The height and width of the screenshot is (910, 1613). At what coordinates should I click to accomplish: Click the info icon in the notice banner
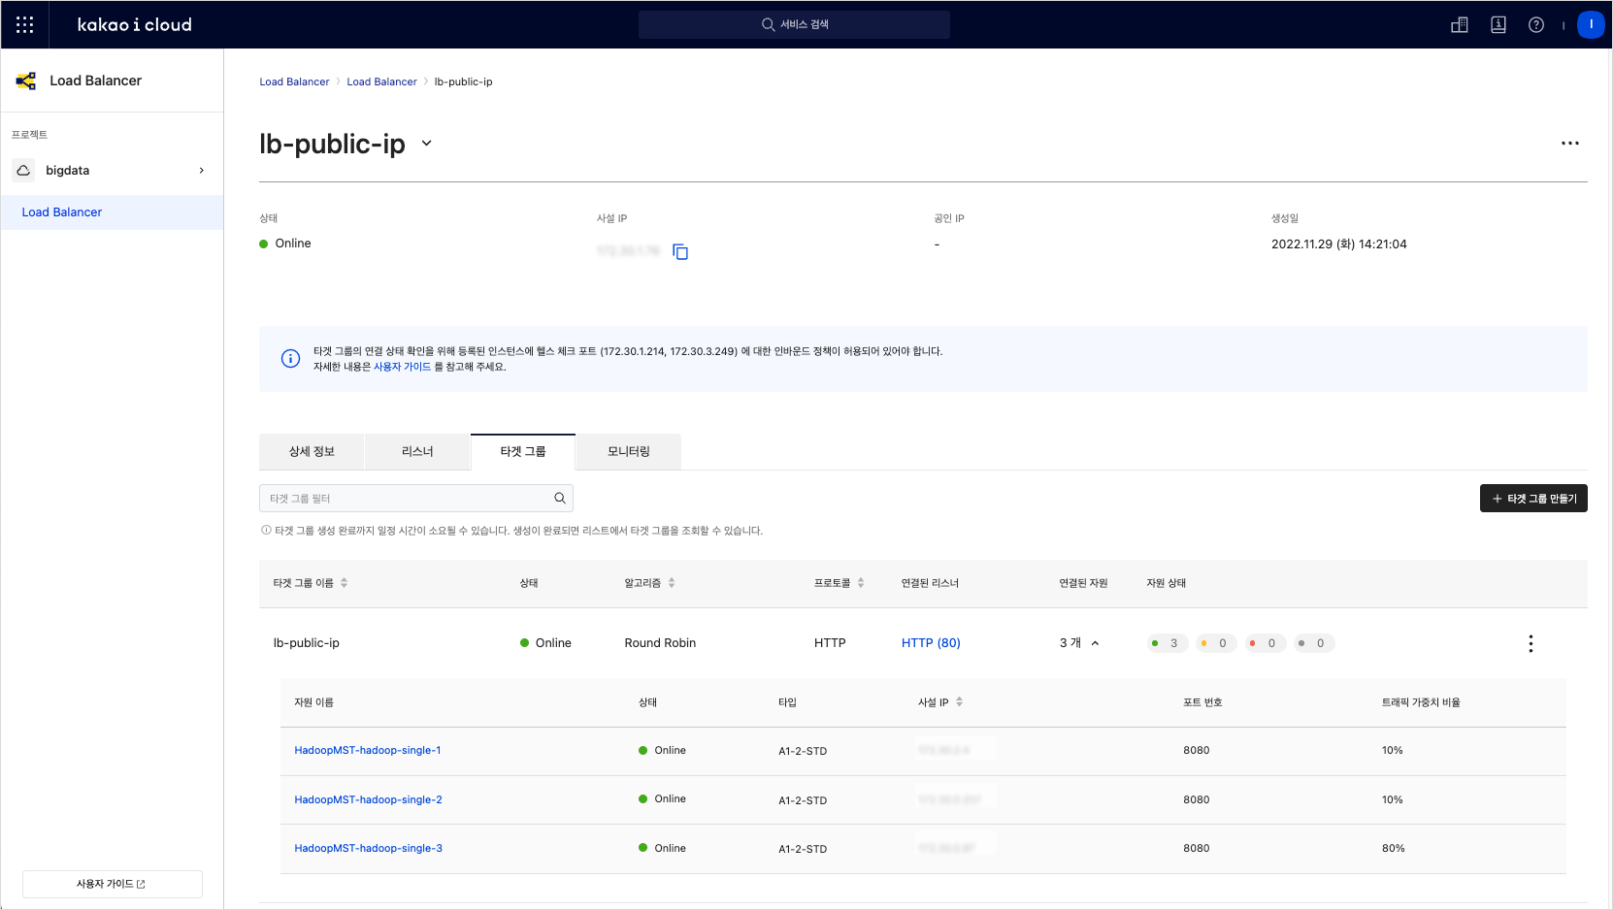[290, 359]
